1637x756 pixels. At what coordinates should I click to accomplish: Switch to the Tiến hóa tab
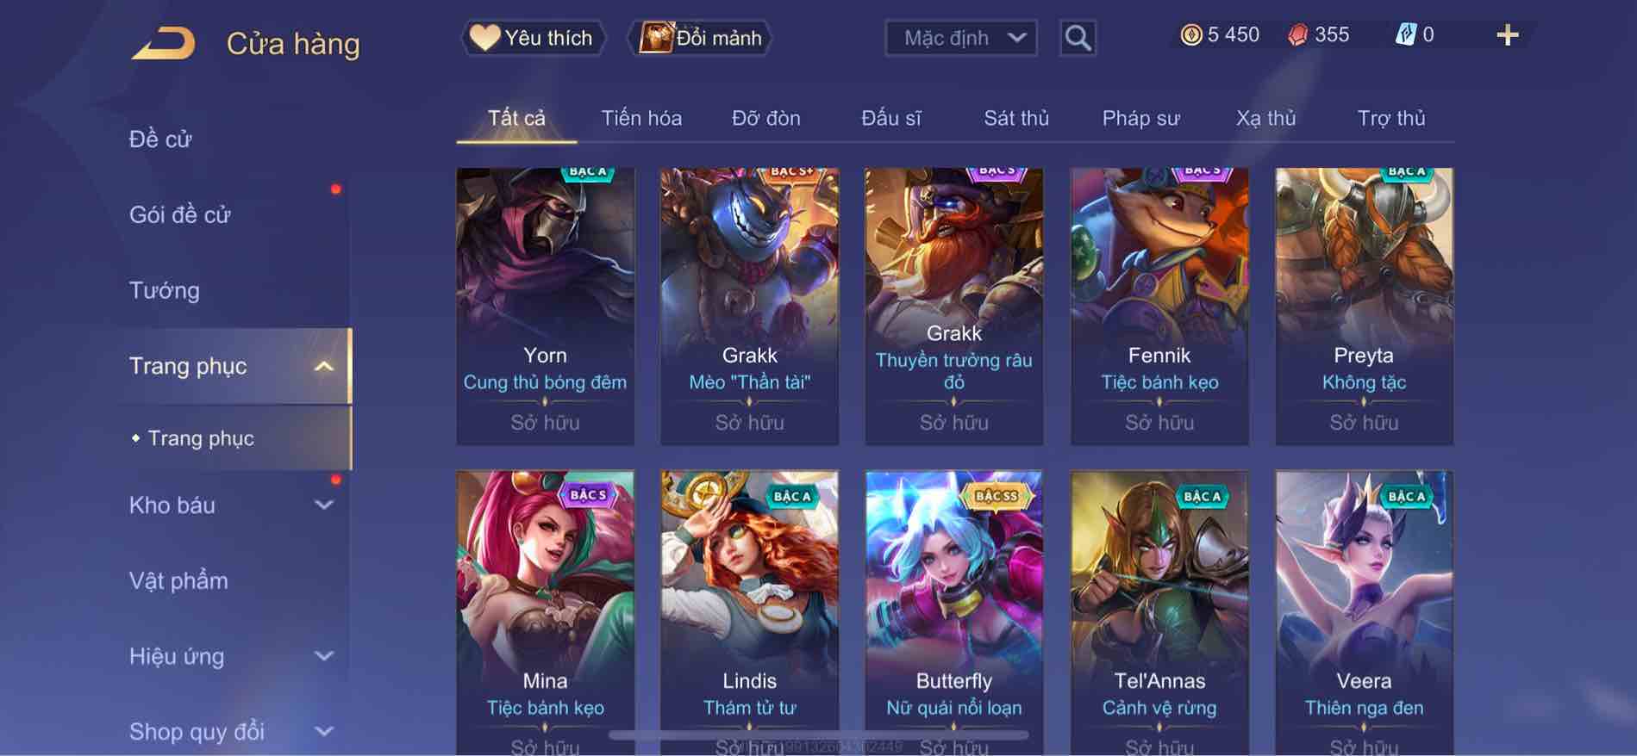pyautogui.click(x=641, y=118)
